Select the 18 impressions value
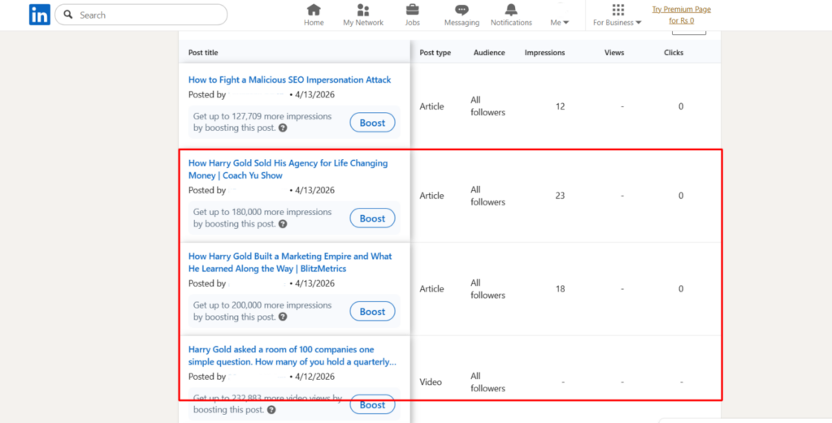The width and height of the screenshot is (832, 423). click(x=561, y=289)
